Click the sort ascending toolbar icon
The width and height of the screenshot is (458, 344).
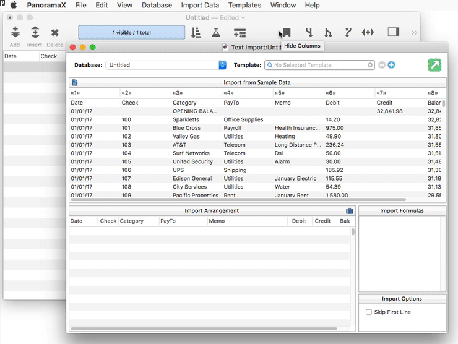pos(196,32)
